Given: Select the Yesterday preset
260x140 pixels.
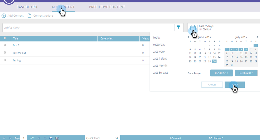Looking at the screenshot, I should pos(159,44).
